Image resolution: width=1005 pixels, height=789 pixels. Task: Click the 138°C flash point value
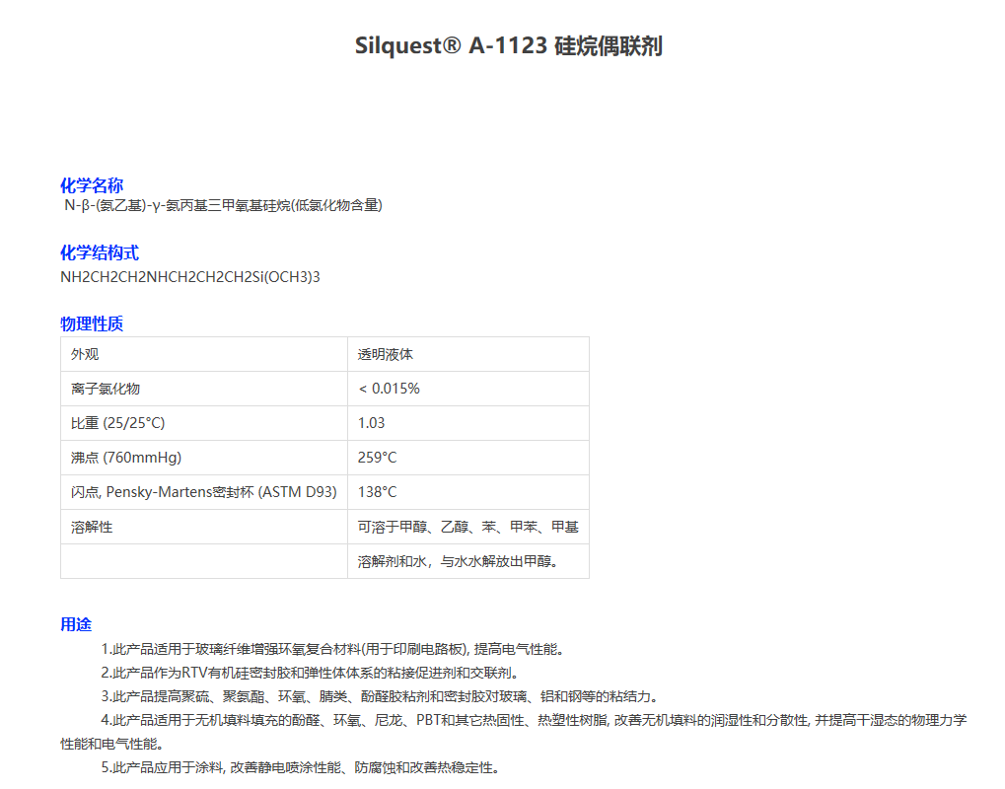[377, 492]
